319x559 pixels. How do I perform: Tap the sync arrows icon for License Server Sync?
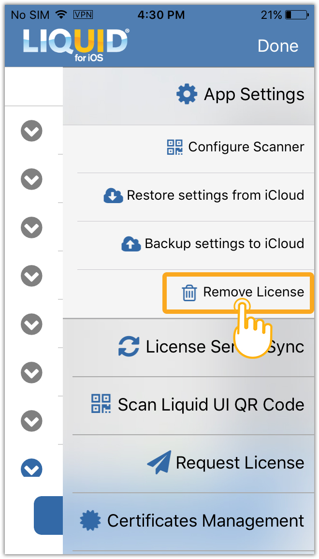pos(129,347)
